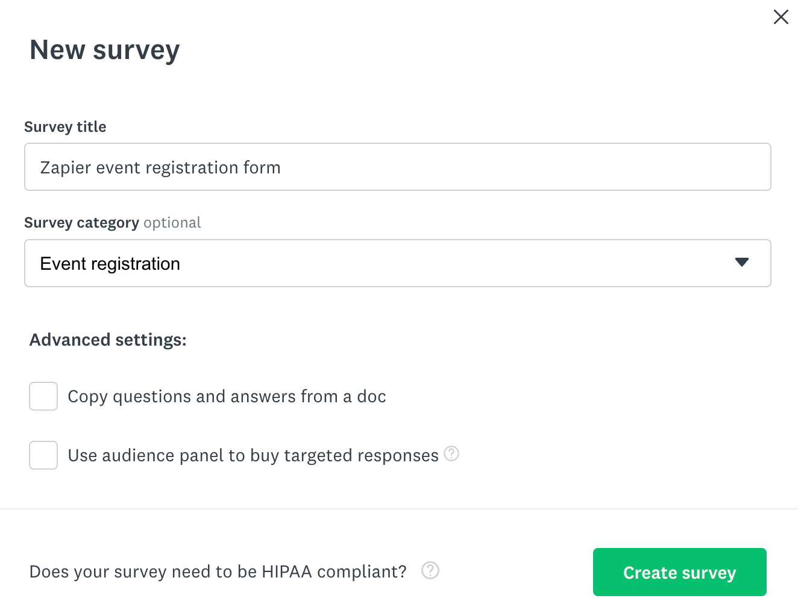Close the New survey dialog

tap(781, 17)
